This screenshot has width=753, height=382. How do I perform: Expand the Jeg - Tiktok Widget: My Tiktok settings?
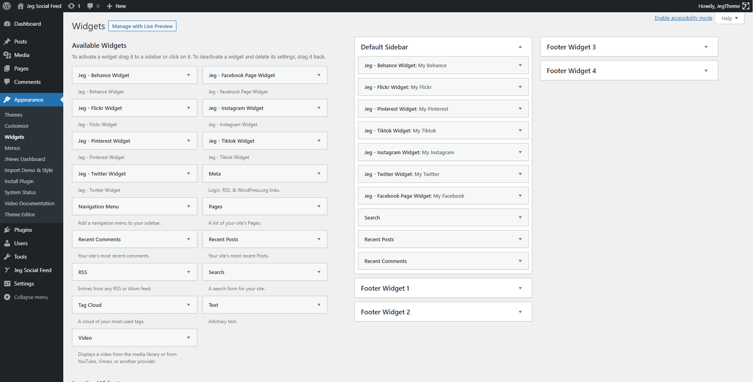520,130
